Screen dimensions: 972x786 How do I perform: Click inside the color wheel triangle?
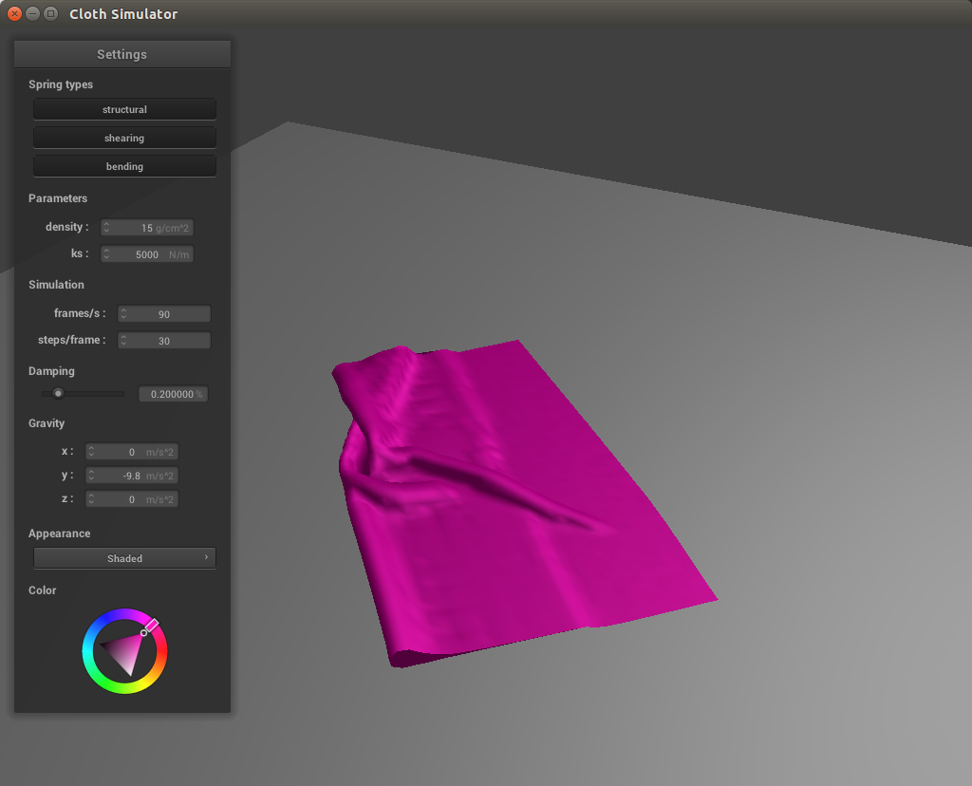pyautogui.click(x=126, y=651)
